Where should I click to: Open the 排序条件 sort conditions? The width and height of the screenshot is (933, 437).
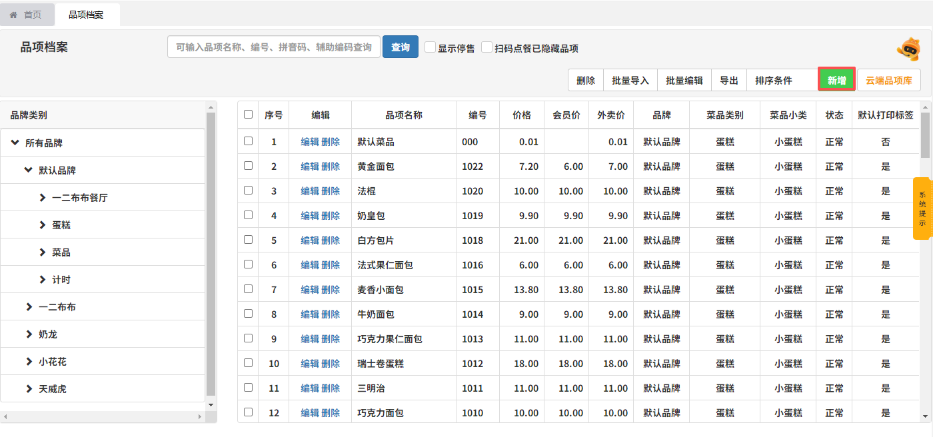[x=781, y=80]
